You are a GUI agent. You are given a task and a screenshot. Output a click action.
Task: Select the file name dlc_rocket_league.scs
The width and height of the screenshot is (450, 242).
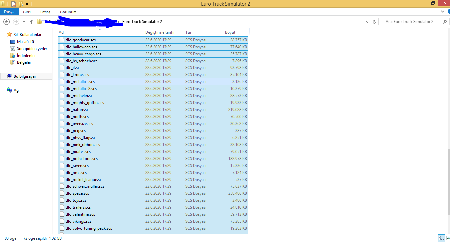coord(84,180)
